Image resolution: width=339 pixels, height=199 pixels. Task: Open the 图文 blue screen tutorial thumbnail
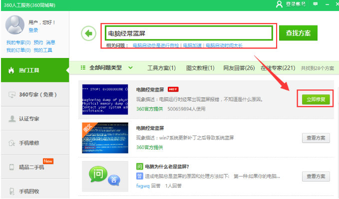pos(105,138)
